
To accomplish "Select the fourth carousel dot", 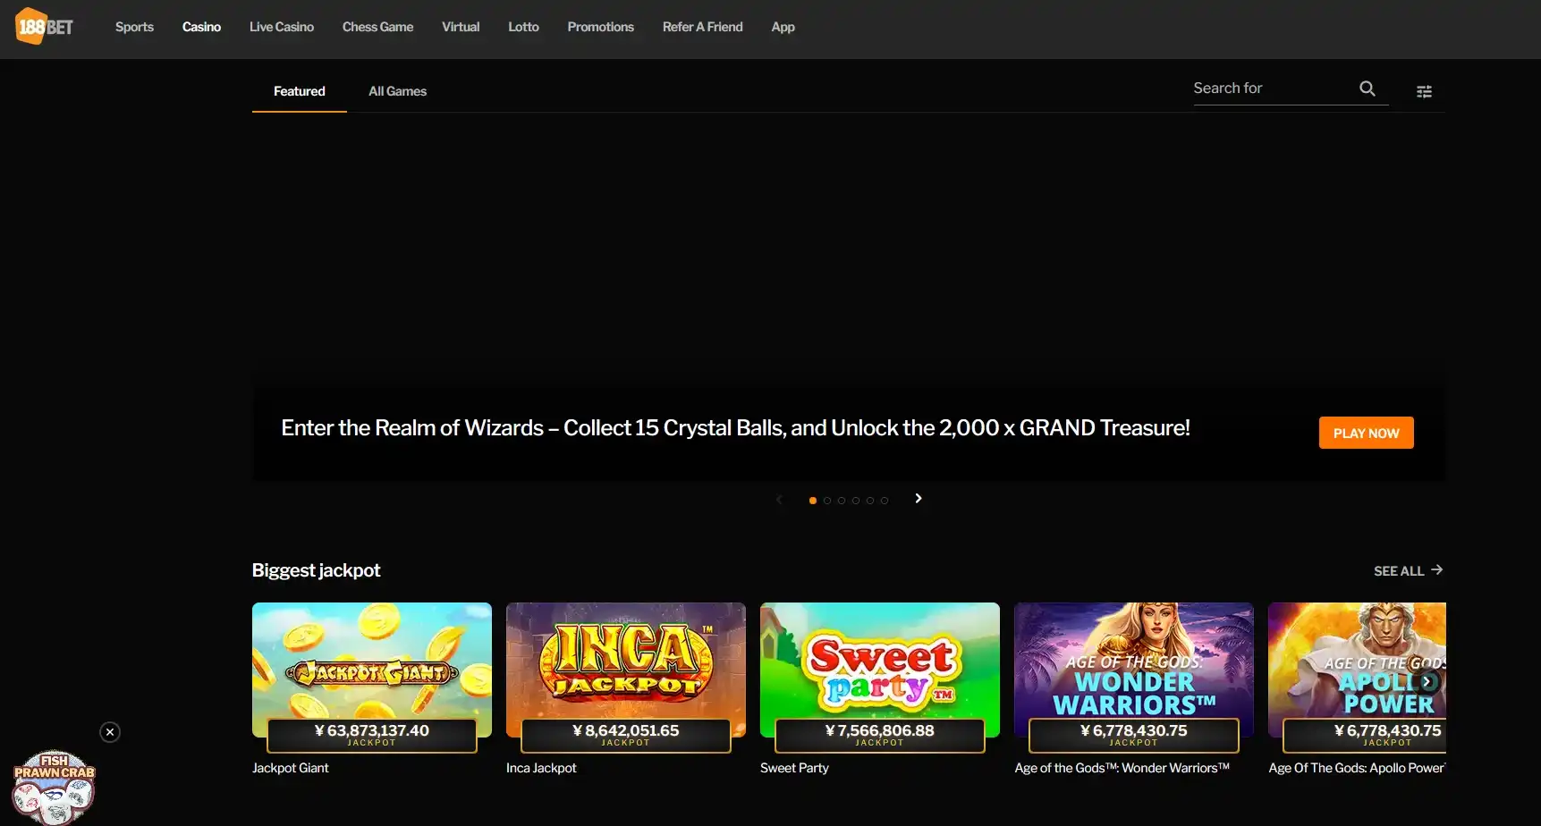I will point(856,501).
